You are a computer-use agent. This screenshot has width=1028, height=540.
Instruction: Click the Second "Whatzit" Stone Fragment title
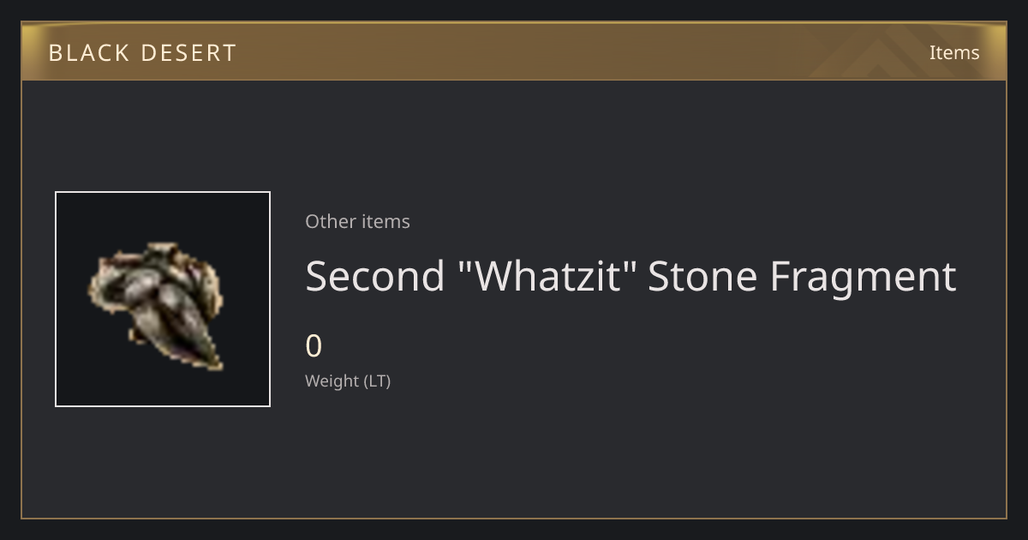click(631, 276)
